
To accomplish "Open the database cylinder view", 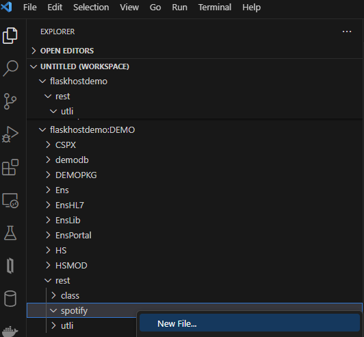I will click(x=10, y=299).
